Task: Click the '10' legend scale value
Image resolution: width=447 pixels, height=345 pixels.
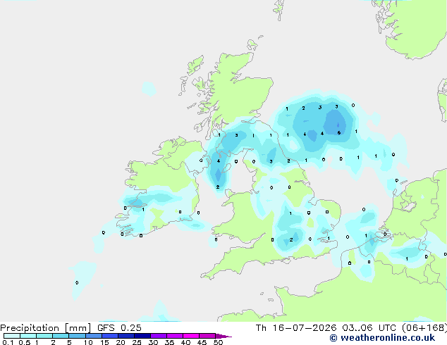Action: tap(88, 342)
